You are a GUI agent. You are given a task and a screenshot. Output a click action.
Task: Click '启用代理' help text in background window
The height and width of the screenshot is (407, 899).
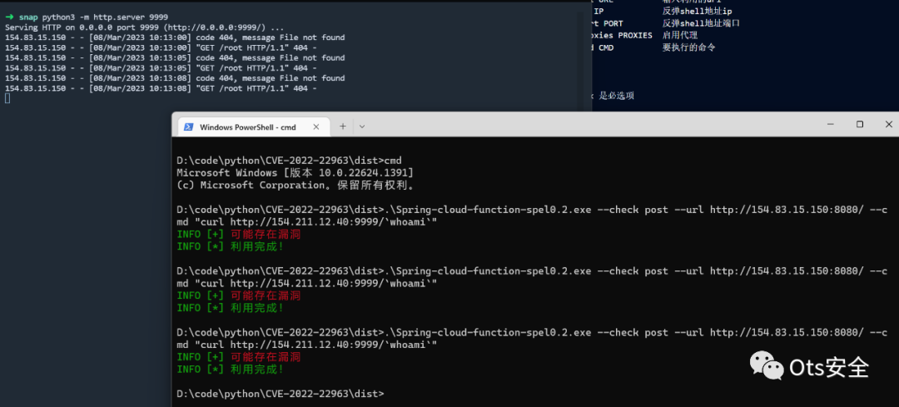click(680, 36)
